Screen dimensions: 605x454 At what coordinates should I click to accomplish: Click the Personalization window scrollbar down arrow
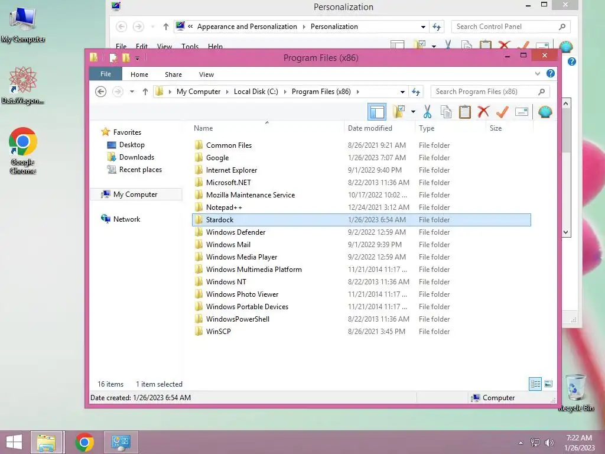(565, 232)
